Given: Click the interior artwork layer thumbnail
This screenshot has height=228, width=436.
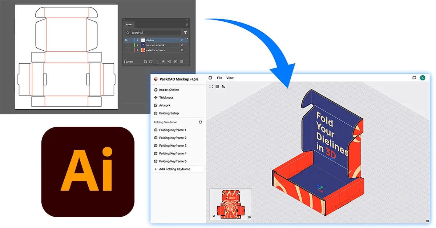Looking at the screenshot, I should [x=143, y=45].
